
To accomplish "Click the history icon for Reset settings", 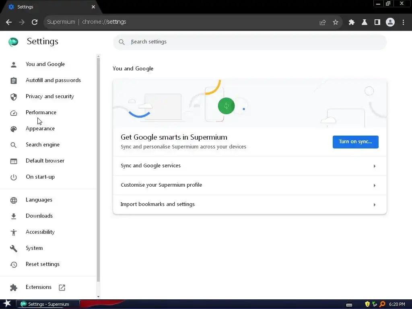I will click(14, 265).
